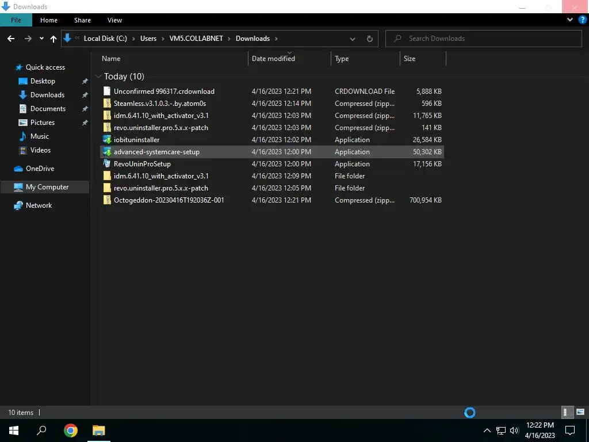Viewport: 589px width, 442px height.
Task: Launch Google Chrome from the taskbar
Action: pyautogui.click(x=71, y=430)
